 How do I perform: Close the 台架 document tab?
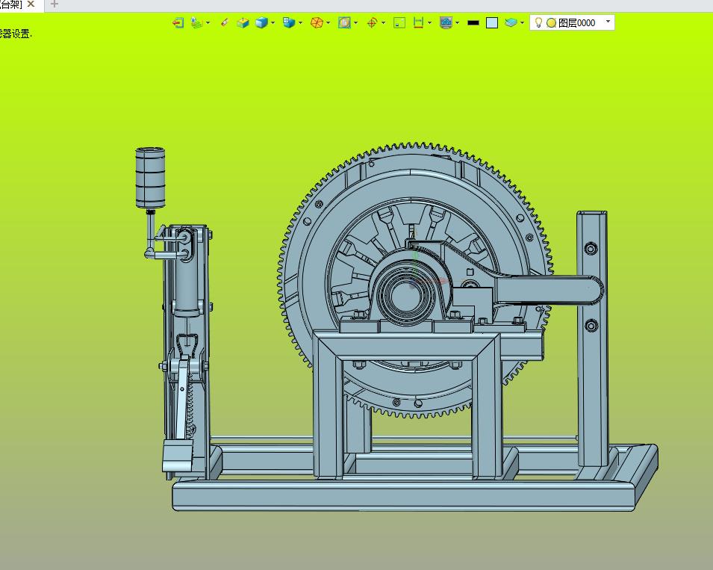click(31, 4)
